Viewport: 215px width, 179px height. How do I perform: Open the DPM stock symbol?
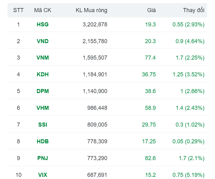click(43, 92)
